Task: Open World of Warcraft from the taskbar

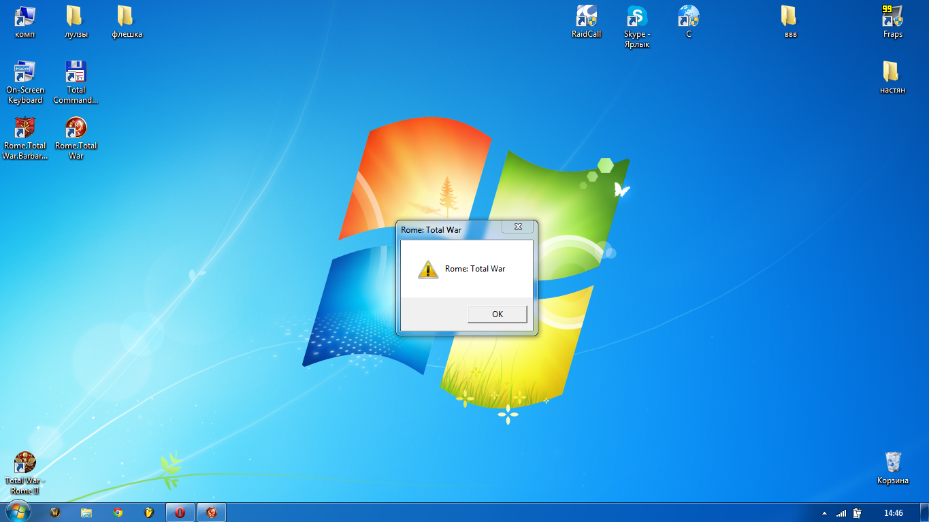Action: click(56, 512)
